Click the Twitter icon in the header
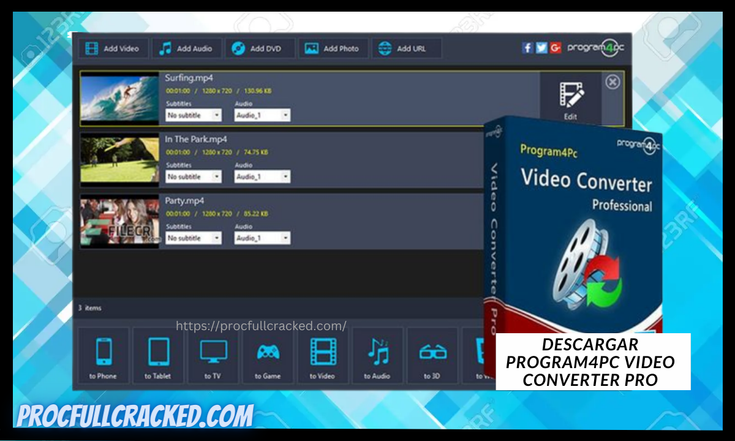This screenshot has width=735, height=441. point(541,48)
